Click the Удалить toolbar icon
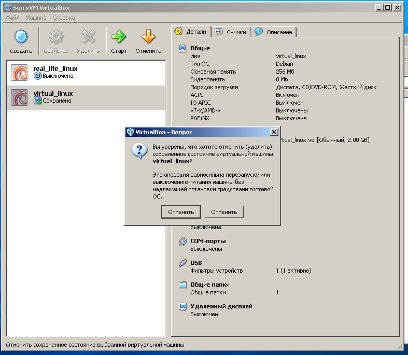408x355 pixels. pyautogui.click(x=88, y=37)
